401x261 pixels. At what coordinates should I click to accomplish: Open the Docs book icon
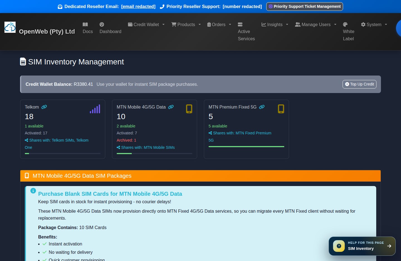(x=85, y=24)
